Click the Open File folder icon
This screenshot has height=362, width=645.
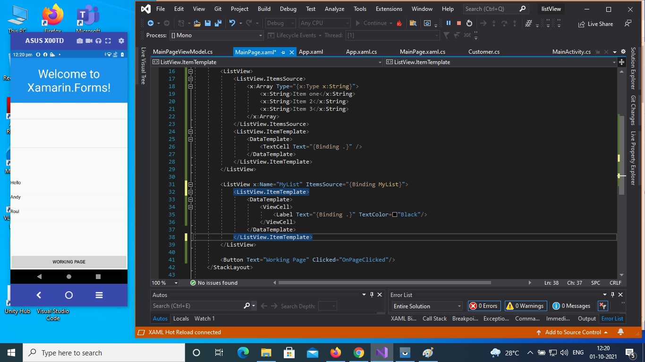coord(197,23)
